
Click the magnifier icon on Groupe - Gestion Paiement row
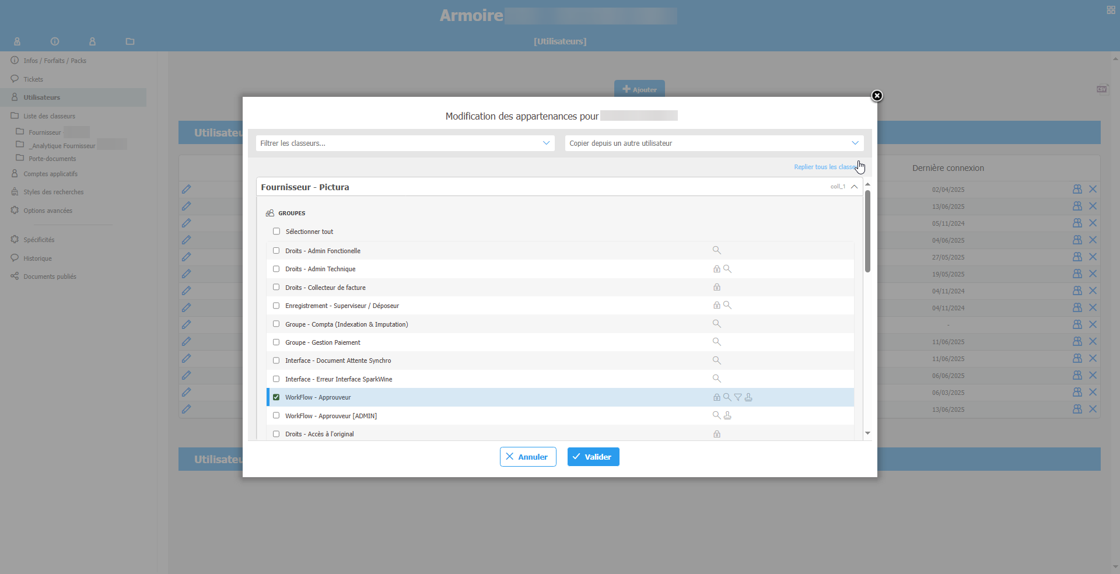tap(717, 342)
